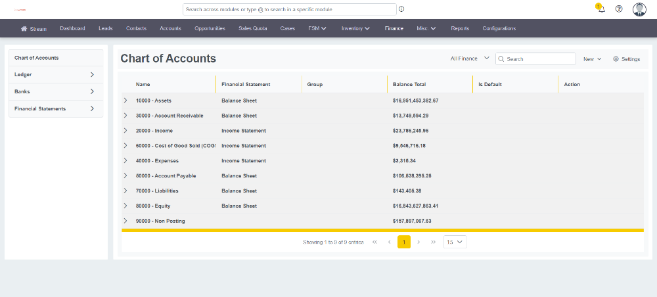657x297 pixels.
Task: Open Settings gear in Chart of Accounts
Action: click(x=626, y=59)
